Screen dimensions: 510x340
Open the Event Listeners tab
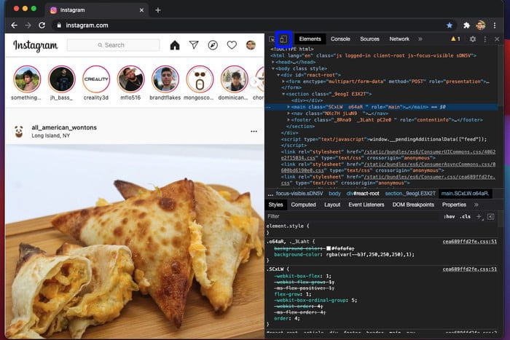pyautogui.click(x=366, y=205)
